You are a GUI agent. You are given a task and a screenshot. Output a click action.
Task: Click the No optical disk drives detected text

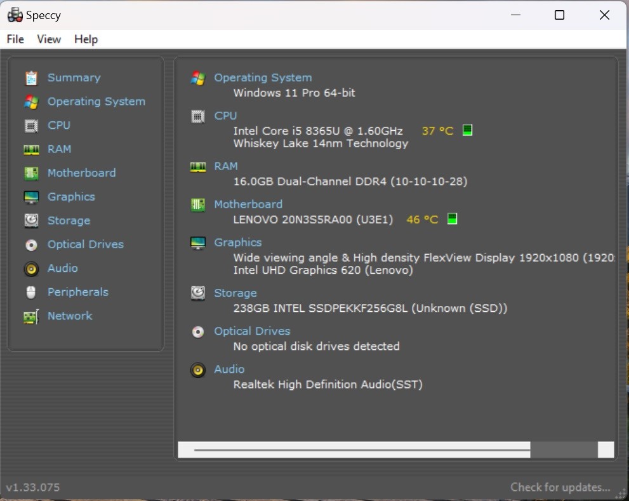pos(317,347)
